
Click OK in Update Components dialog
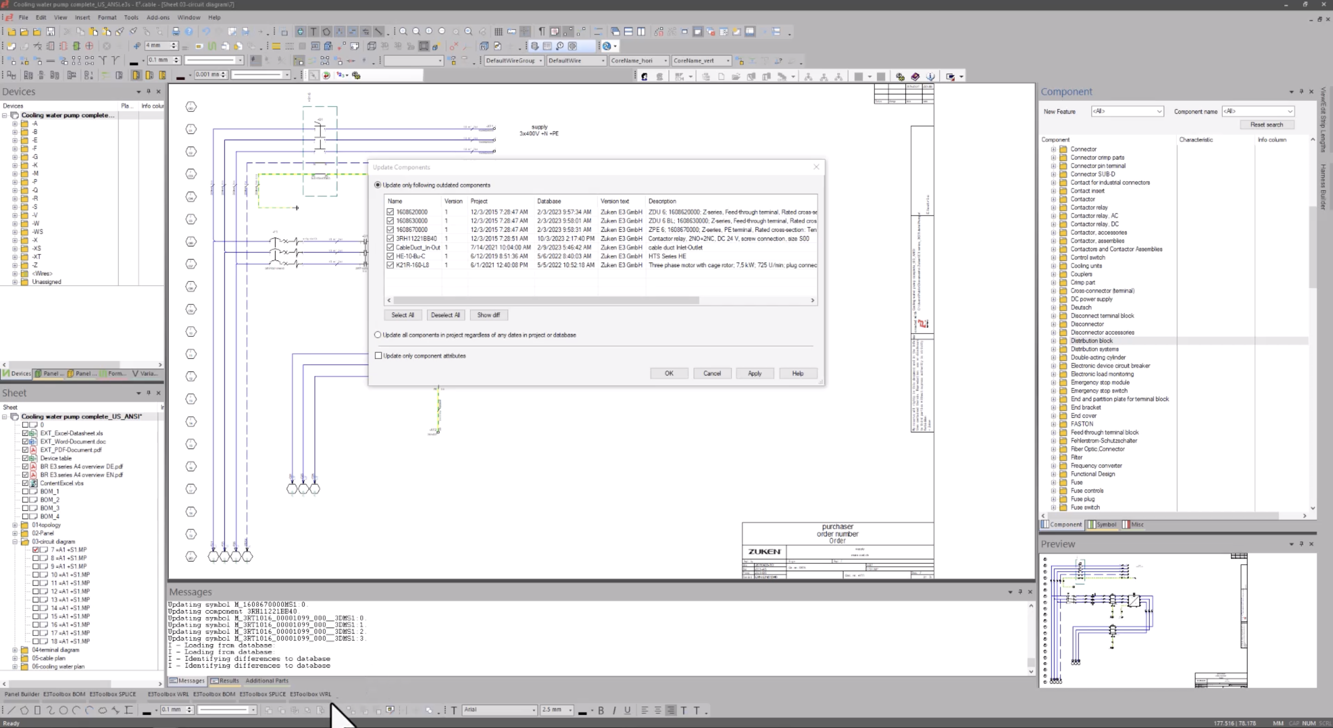pyautogui.click(x=669, y=373)
